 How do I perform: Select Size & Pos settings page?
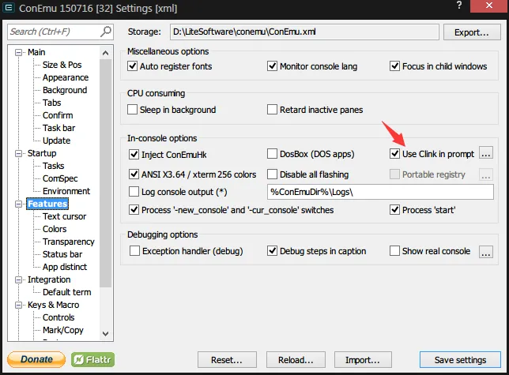[62, 65]
